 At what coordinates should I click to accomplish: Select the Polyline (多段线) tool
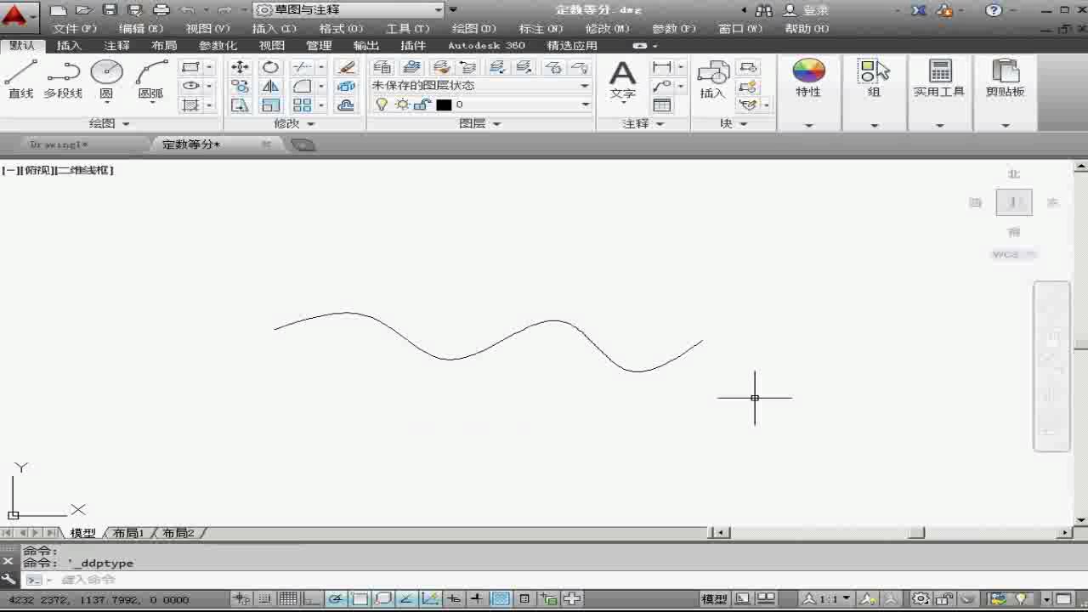coord(63,79)
